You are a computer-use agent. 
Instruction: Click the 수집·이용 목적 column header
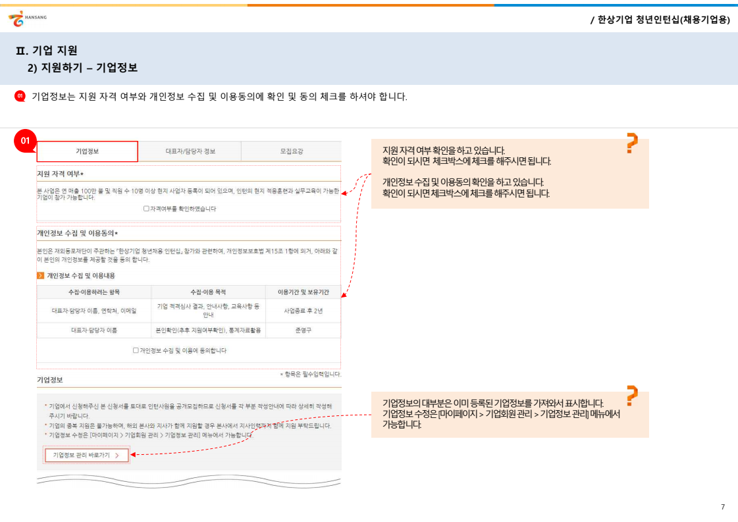(208, 292)
